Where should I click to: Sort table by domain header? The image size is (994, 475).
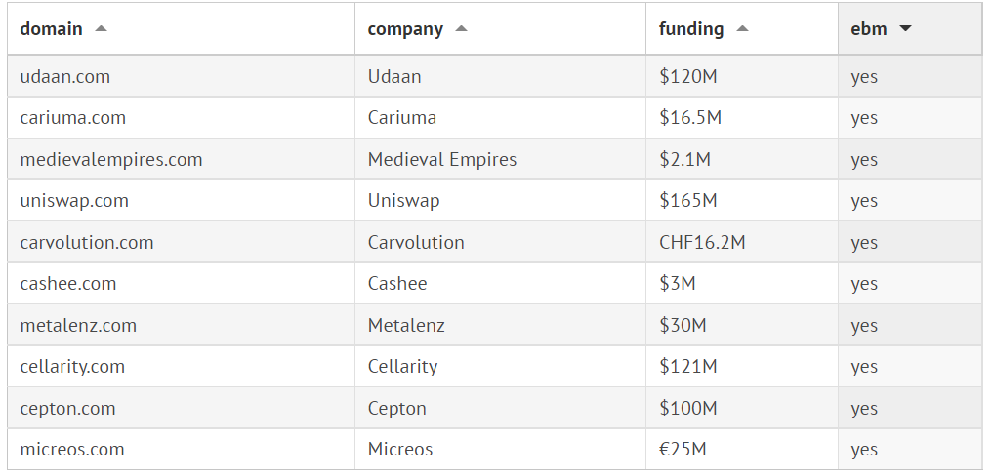tap(52, 29)
